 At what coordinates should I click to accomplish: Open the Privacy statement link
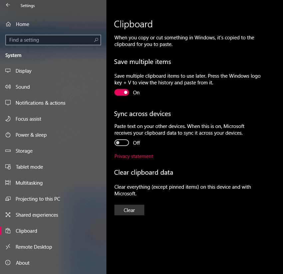[134, 156]
